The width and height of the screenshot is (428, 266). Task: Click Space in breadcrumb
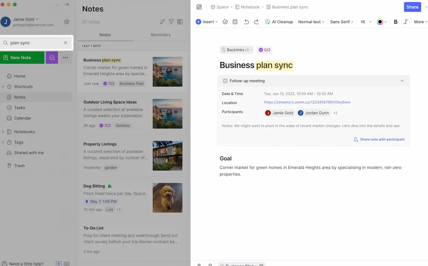[220, 7]
